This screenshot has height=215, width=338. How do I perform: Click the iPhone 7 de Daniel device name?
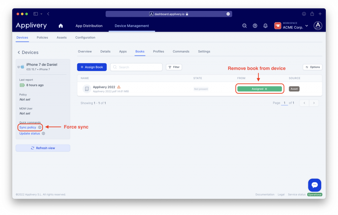(42, 64)
